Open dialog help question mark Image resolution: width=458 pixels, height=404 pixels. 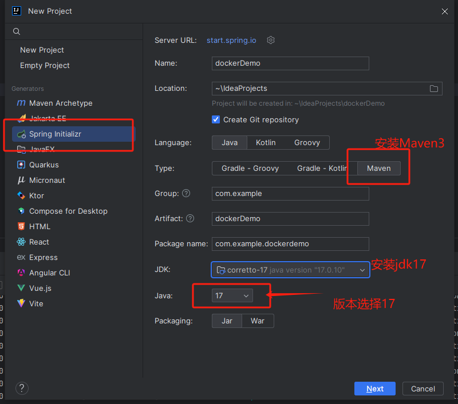pos(22,388)
